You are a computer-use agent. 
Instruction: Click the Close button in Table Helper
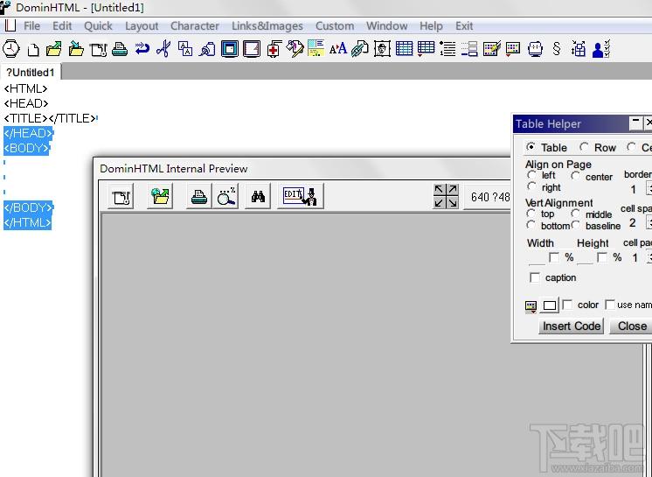point(631,326)
